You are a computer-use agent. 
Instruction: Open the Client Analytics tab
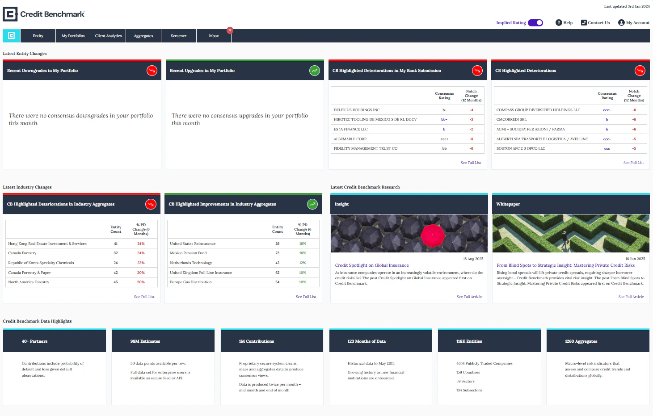(108, 36)
